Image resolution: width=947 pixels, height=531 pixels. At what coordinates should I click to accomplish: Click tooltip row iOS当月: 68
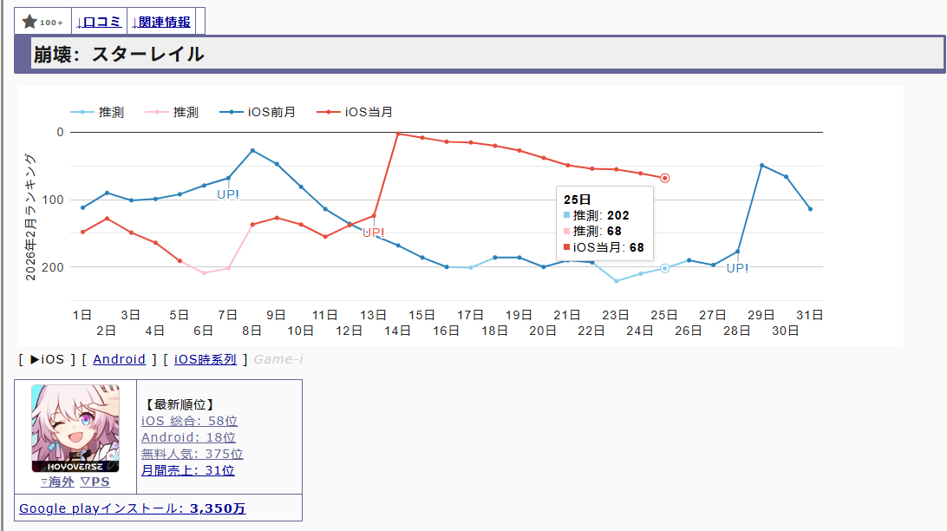(x=604, y=247)
